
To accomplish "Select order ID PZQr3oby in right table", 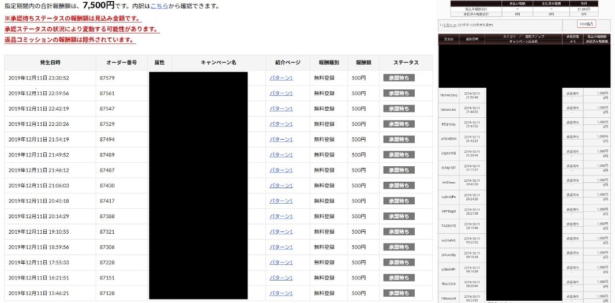I will coord(449,124).
